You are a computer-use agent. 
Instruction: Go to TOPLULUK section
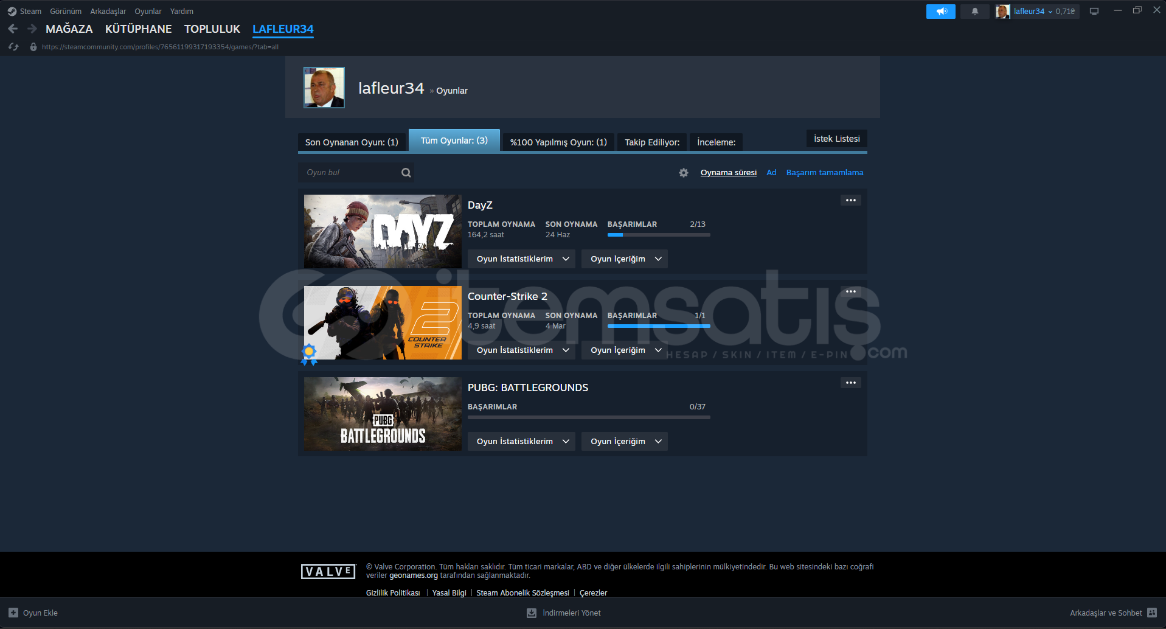212,29
